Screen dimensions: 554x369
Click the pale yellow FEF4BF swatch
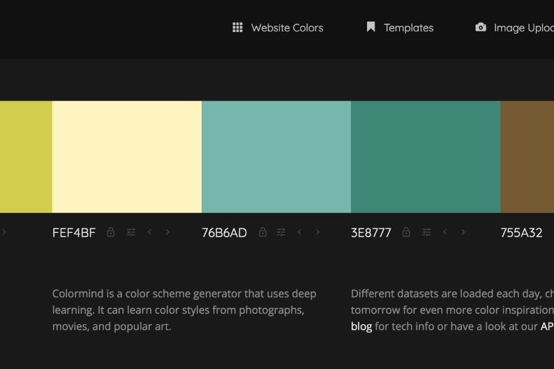pos(127,157)
